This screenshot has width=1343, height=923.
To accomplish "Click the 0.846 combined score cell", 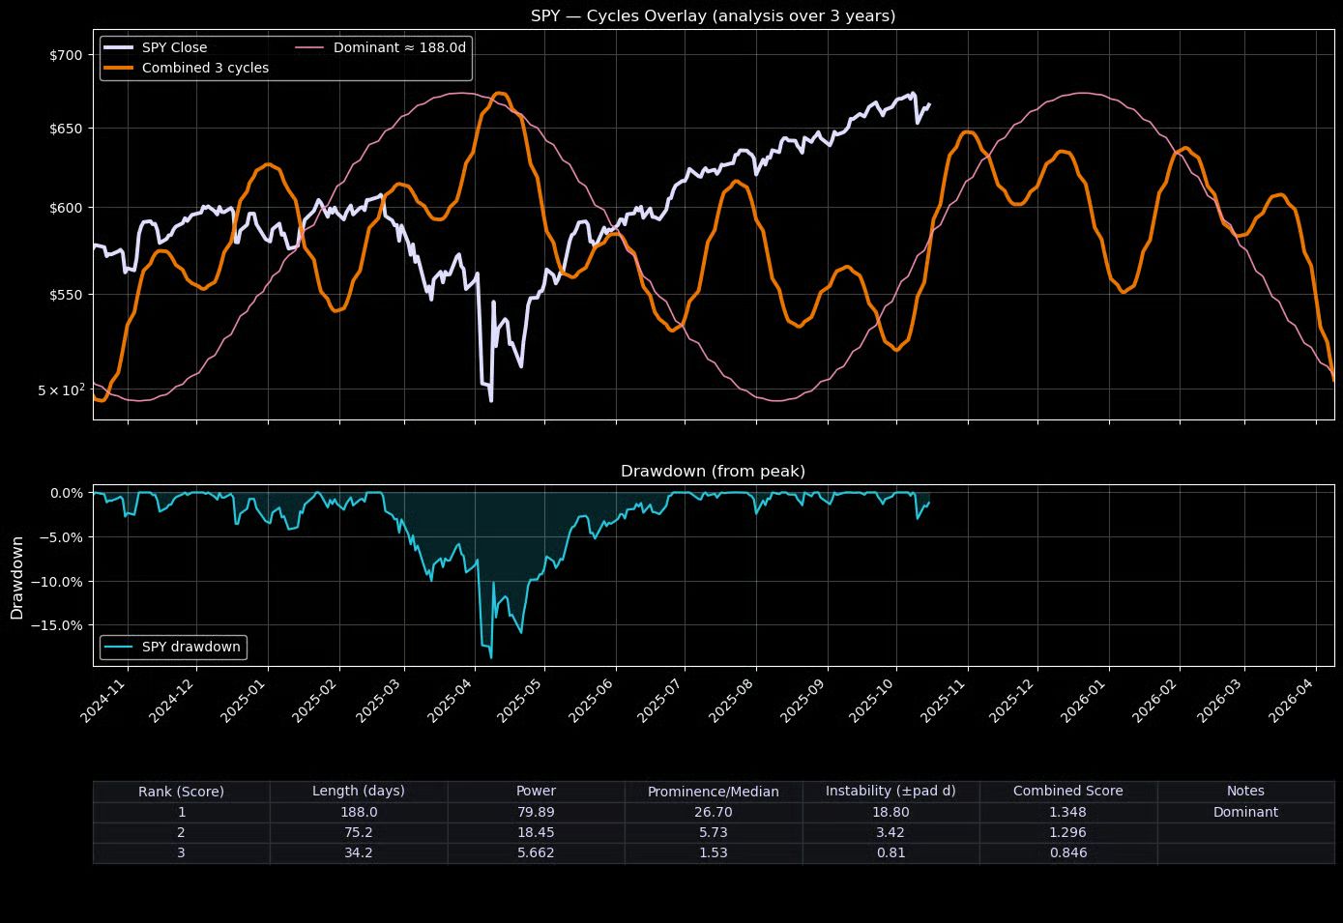I will pyautogui.click(x=1068, y=853).
